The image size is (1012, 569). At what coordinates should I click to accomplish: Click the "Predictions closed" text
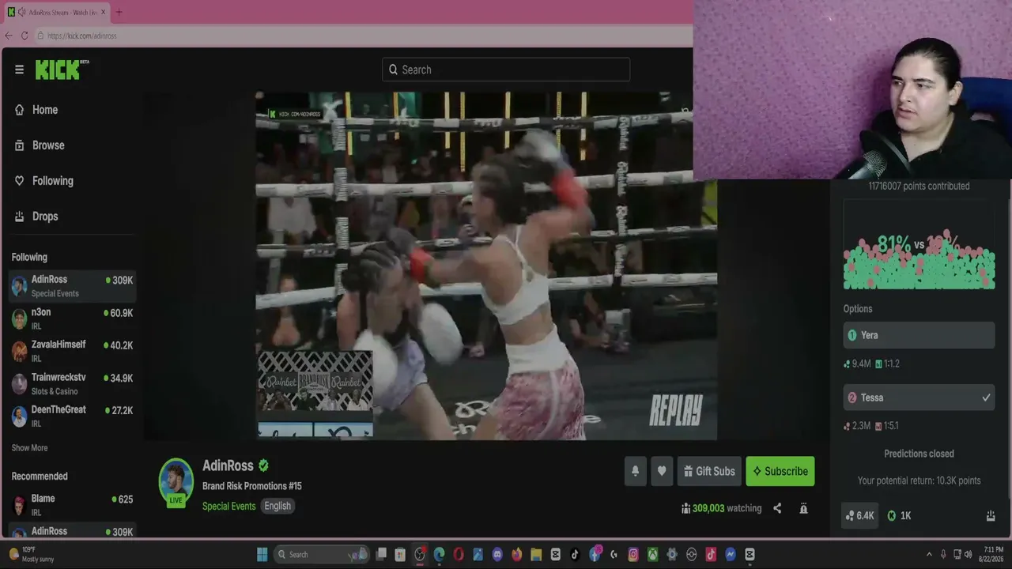[919, 454]
